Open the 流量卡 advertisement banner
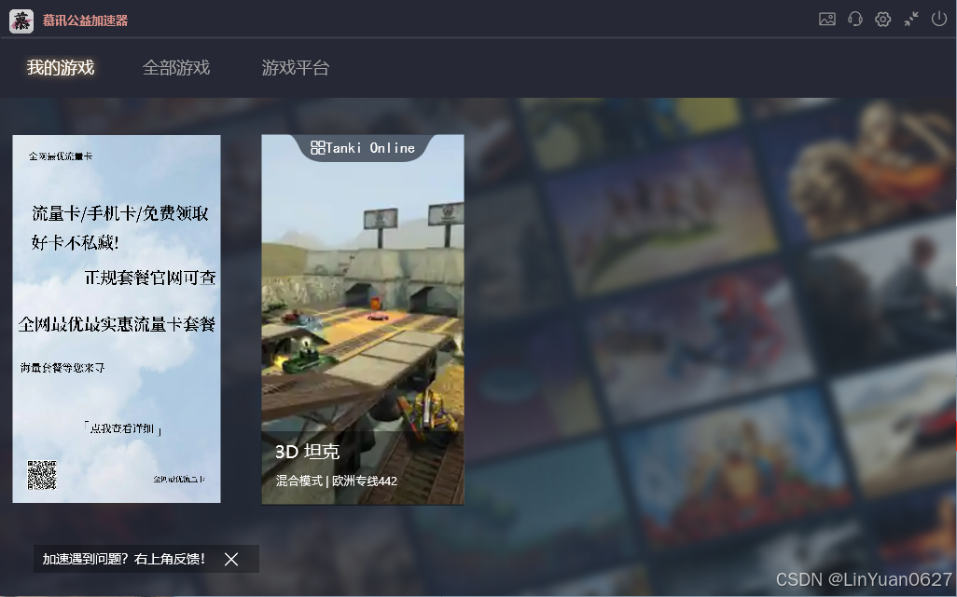Image resolution: width=957 pixels, height=597 pixels. [x=117, y=319]
